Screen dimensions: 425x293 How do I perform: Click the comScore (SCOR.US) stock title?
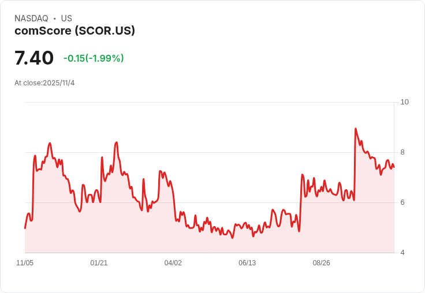(74, 31)
